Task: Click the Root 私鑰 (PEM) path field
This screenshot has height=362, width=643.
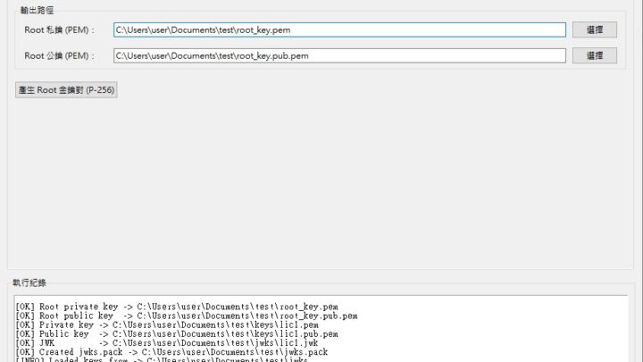Action: [x=339, y=29]
